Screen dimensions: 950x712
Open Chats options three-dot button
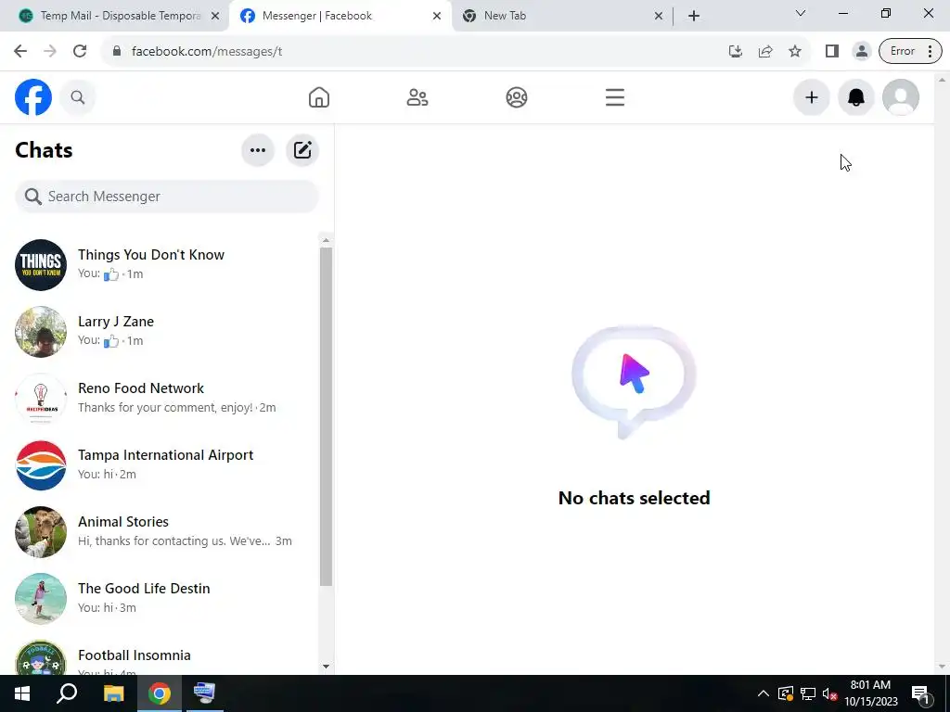[x=258, y=150]
